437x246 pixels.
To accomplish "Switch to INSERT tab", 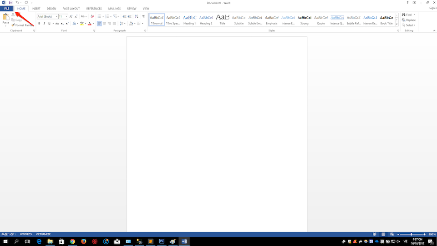I will [x=36, y=9].
